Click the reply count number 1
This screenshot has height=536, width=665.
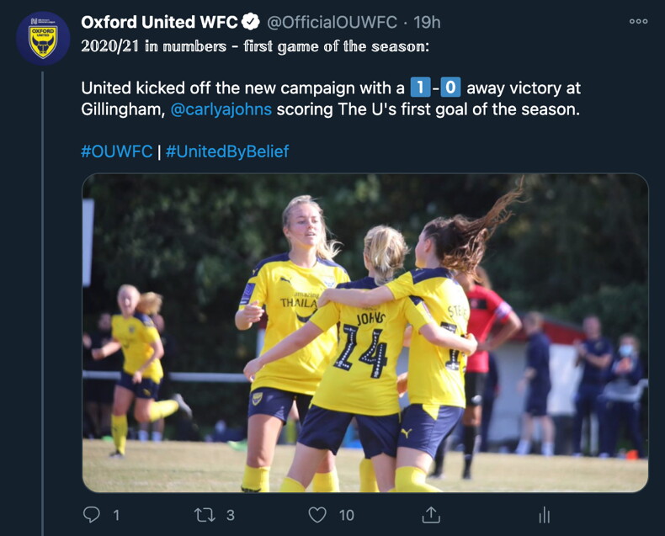coord(116,515)
